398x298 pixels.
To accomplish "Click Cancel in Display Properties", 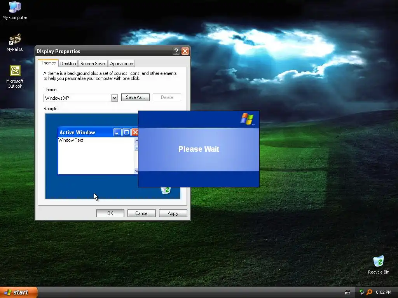I will 141,213.
